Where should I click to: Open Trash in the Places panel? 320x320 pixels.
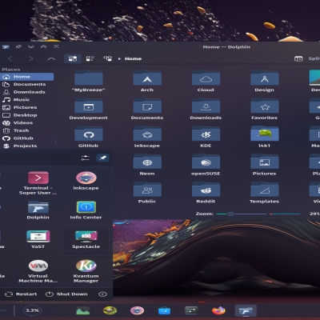pyautogui.click(x=27, y=130)
